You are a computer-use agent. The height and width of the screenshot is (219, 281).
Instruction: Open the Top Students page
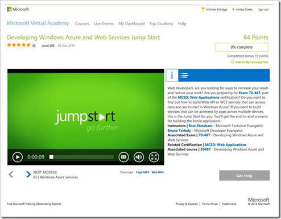coord(161,23)
